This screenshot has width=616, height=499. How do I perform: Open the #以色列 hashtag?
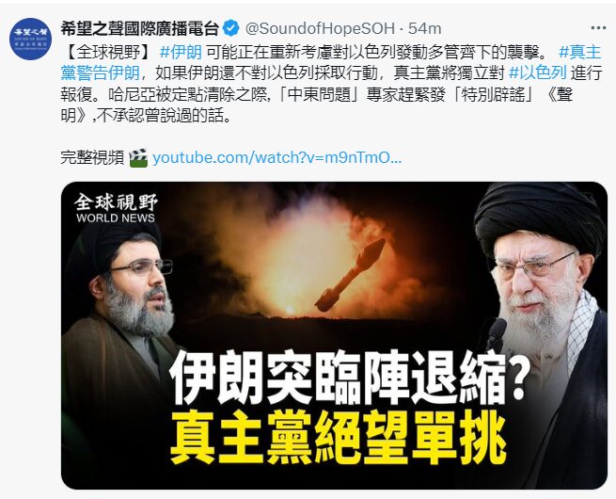[537, 72]
